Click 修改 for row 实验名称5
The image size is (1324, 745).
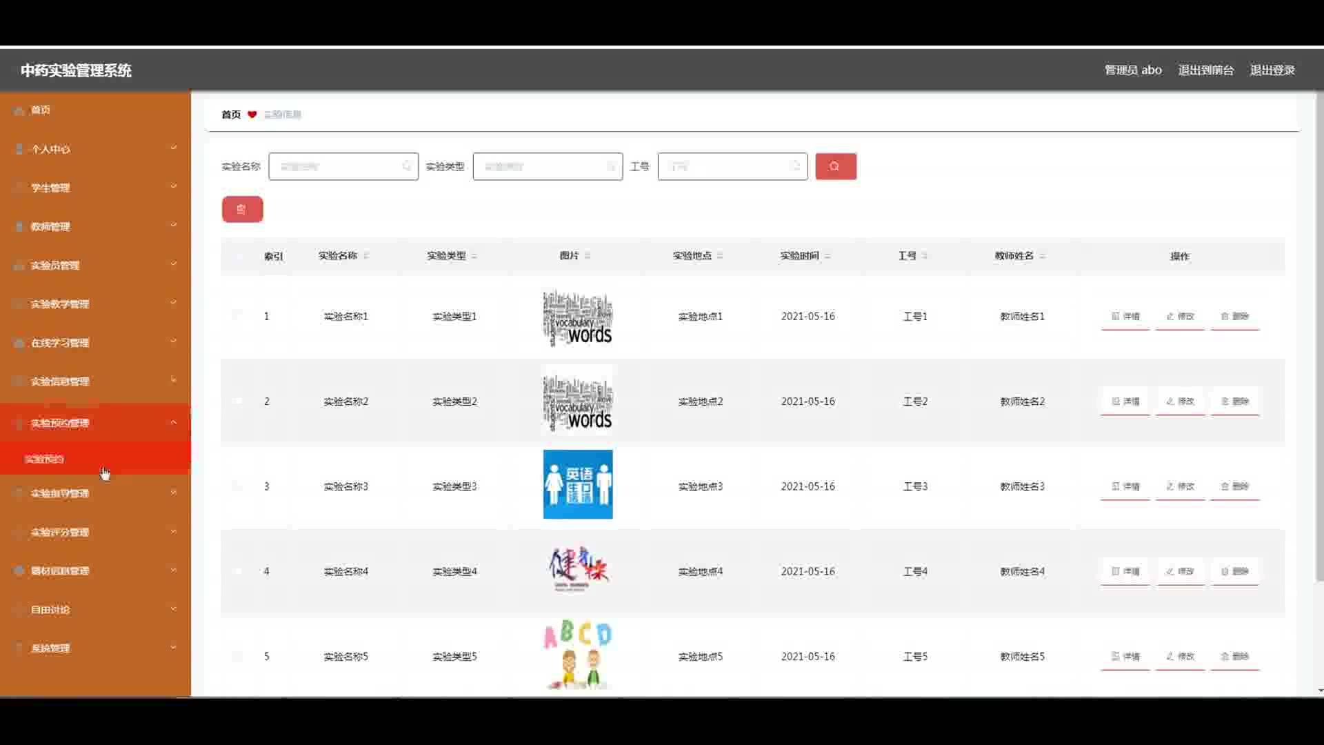click(1180, 656)
